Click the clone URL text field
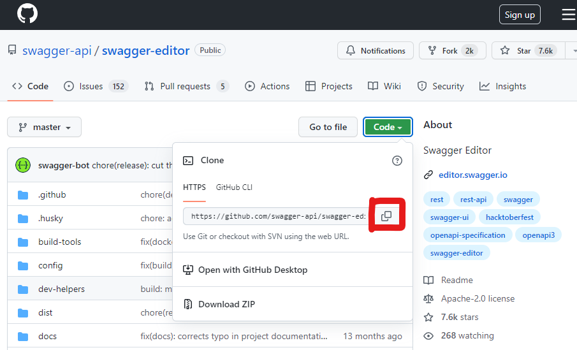577x350 pixels. click(277, 216)
